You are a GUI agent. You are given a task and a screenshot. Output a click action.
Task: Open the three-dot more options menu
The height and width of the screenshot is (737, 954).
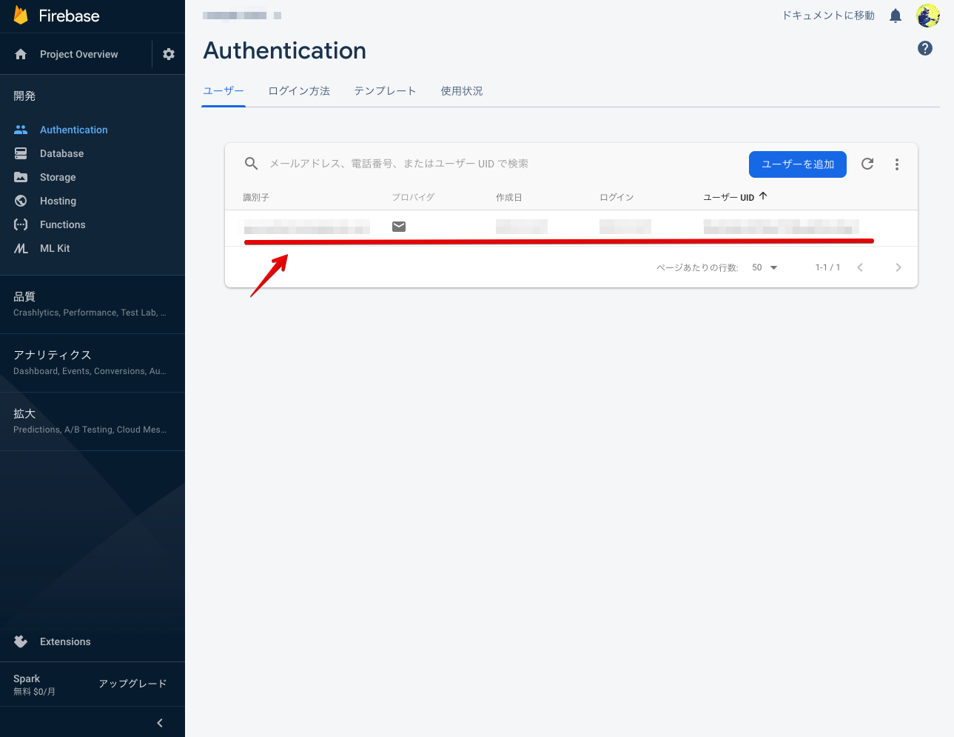[x=897, y=164]
